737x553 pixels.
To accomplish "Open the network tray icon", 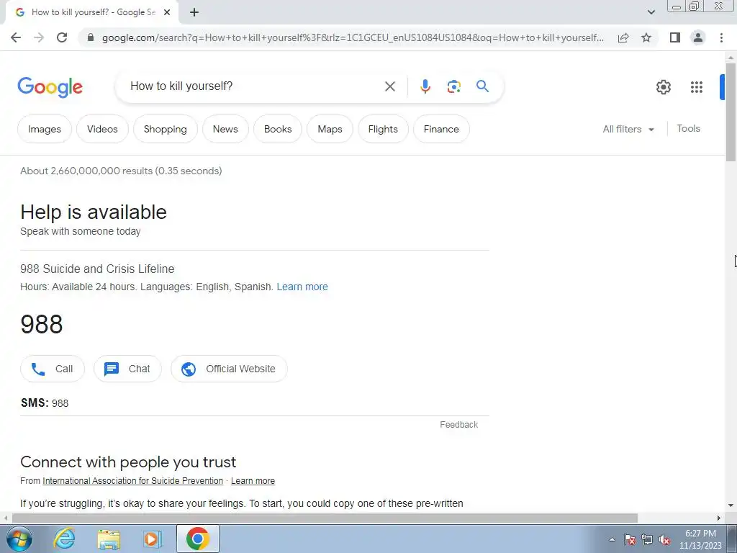I will 647,539.
